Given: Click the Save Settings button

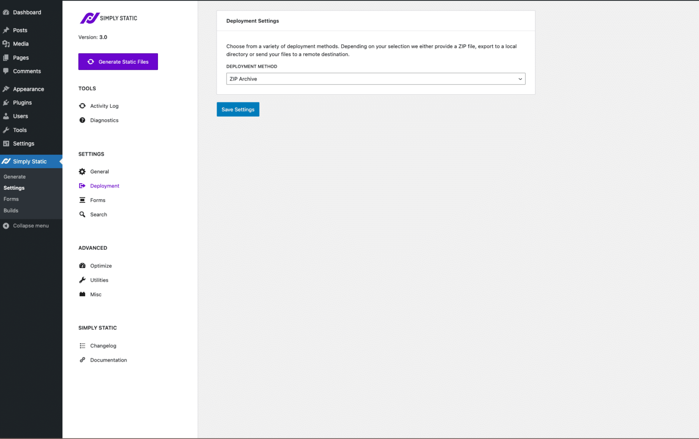Looking at the screenshot, I should pos(238,109).
